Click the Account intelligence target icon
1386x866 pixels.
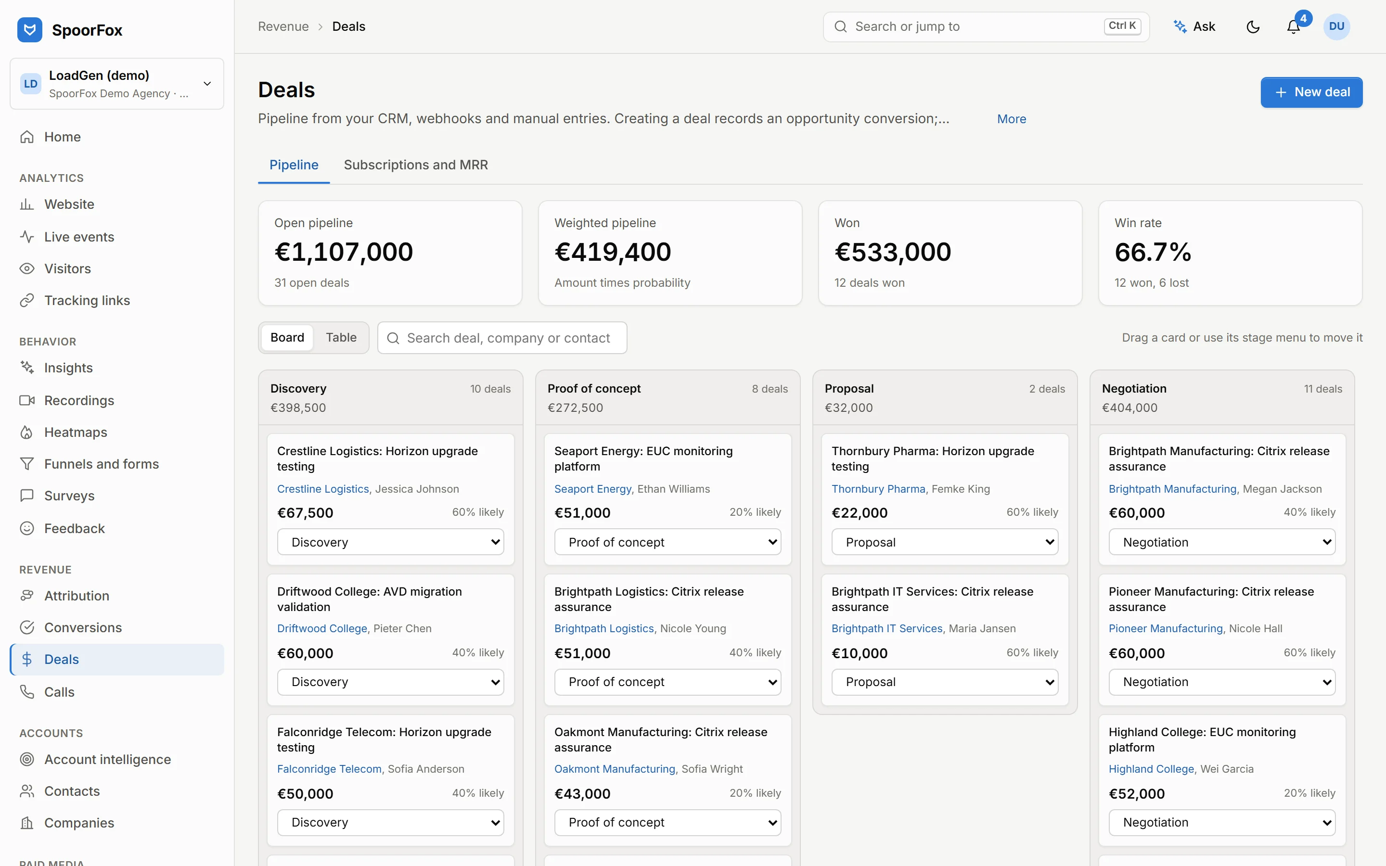pos(27,760)
